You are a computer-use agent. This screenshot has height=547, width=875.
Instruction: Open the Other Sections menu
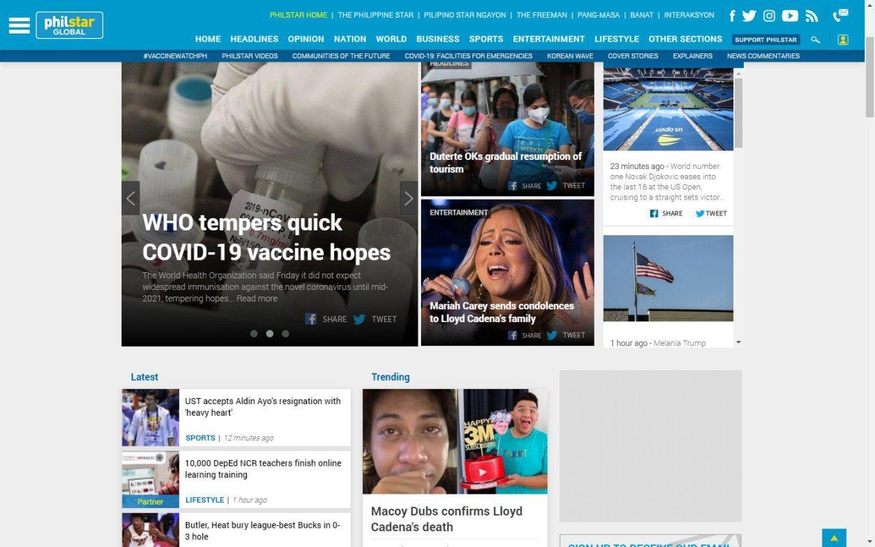click(x=685, y=39)
